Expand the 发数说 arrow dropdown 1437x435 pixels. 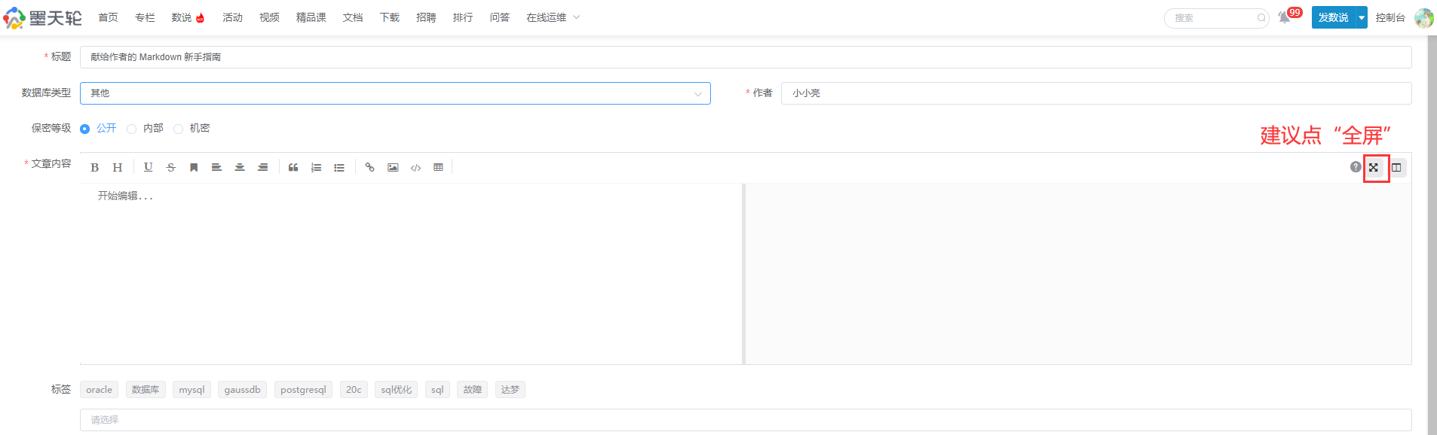point(1362,17)
